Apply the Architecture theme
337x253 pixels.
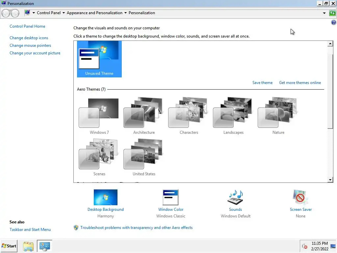click(x=144, y=116)
